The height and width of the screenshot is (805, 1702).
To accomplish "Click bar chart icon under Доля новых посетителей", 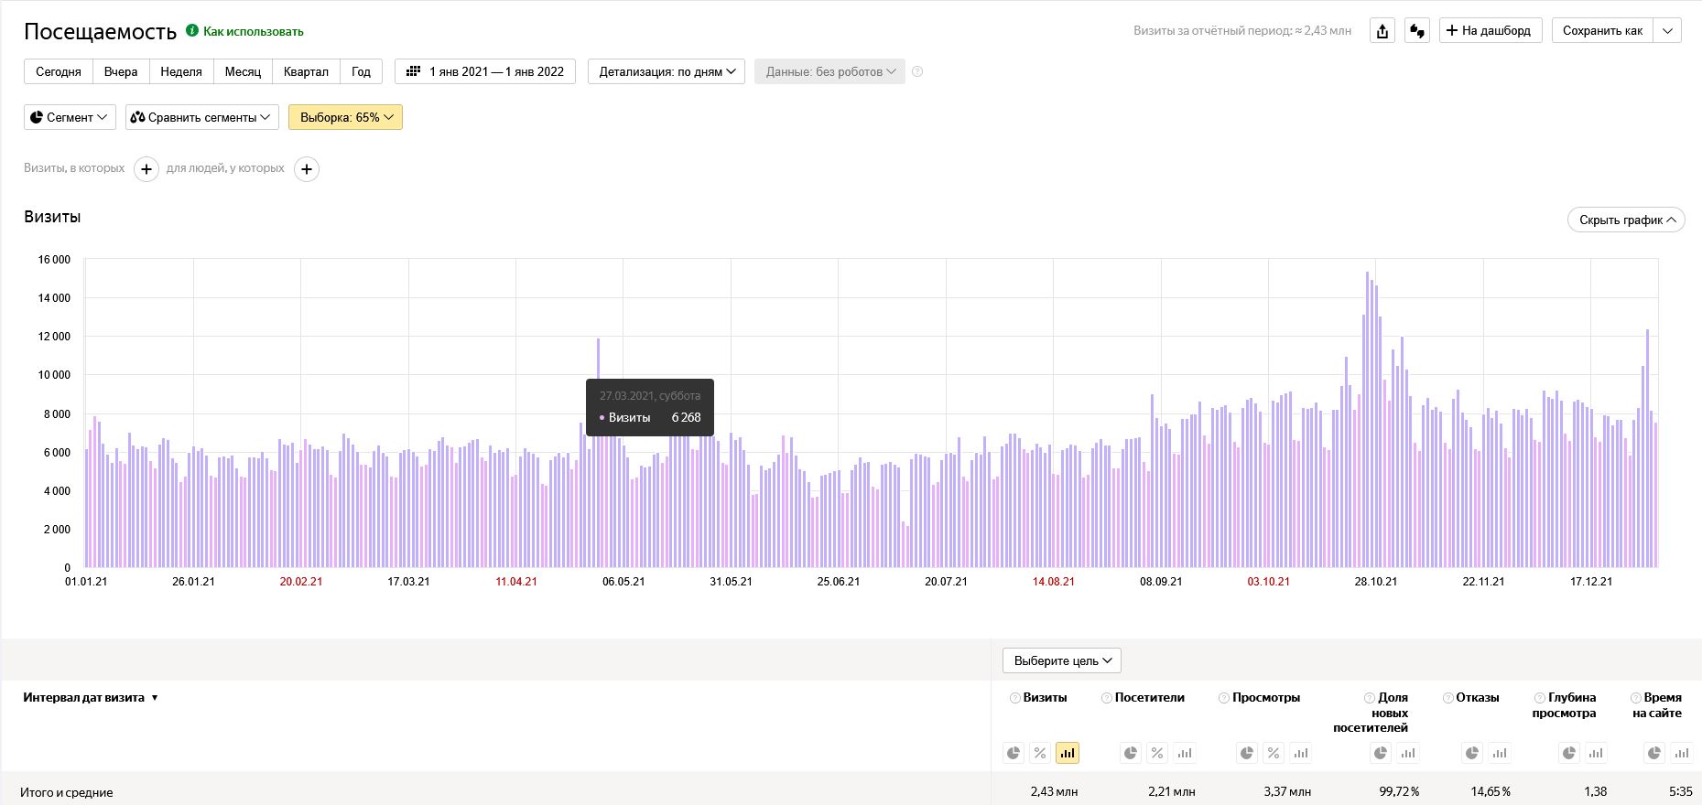I will (x=1408, y=753).
